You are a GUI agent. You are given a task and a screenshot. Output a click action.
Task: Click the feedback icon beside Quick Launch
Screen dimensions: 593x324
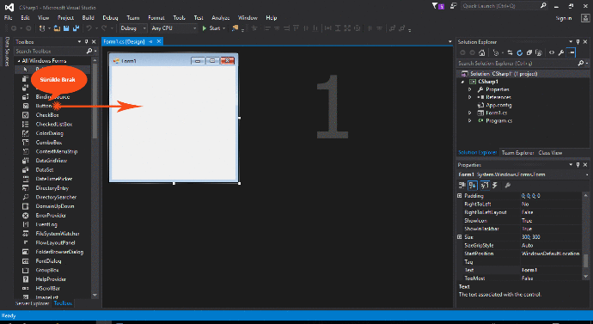pos(453,6)
